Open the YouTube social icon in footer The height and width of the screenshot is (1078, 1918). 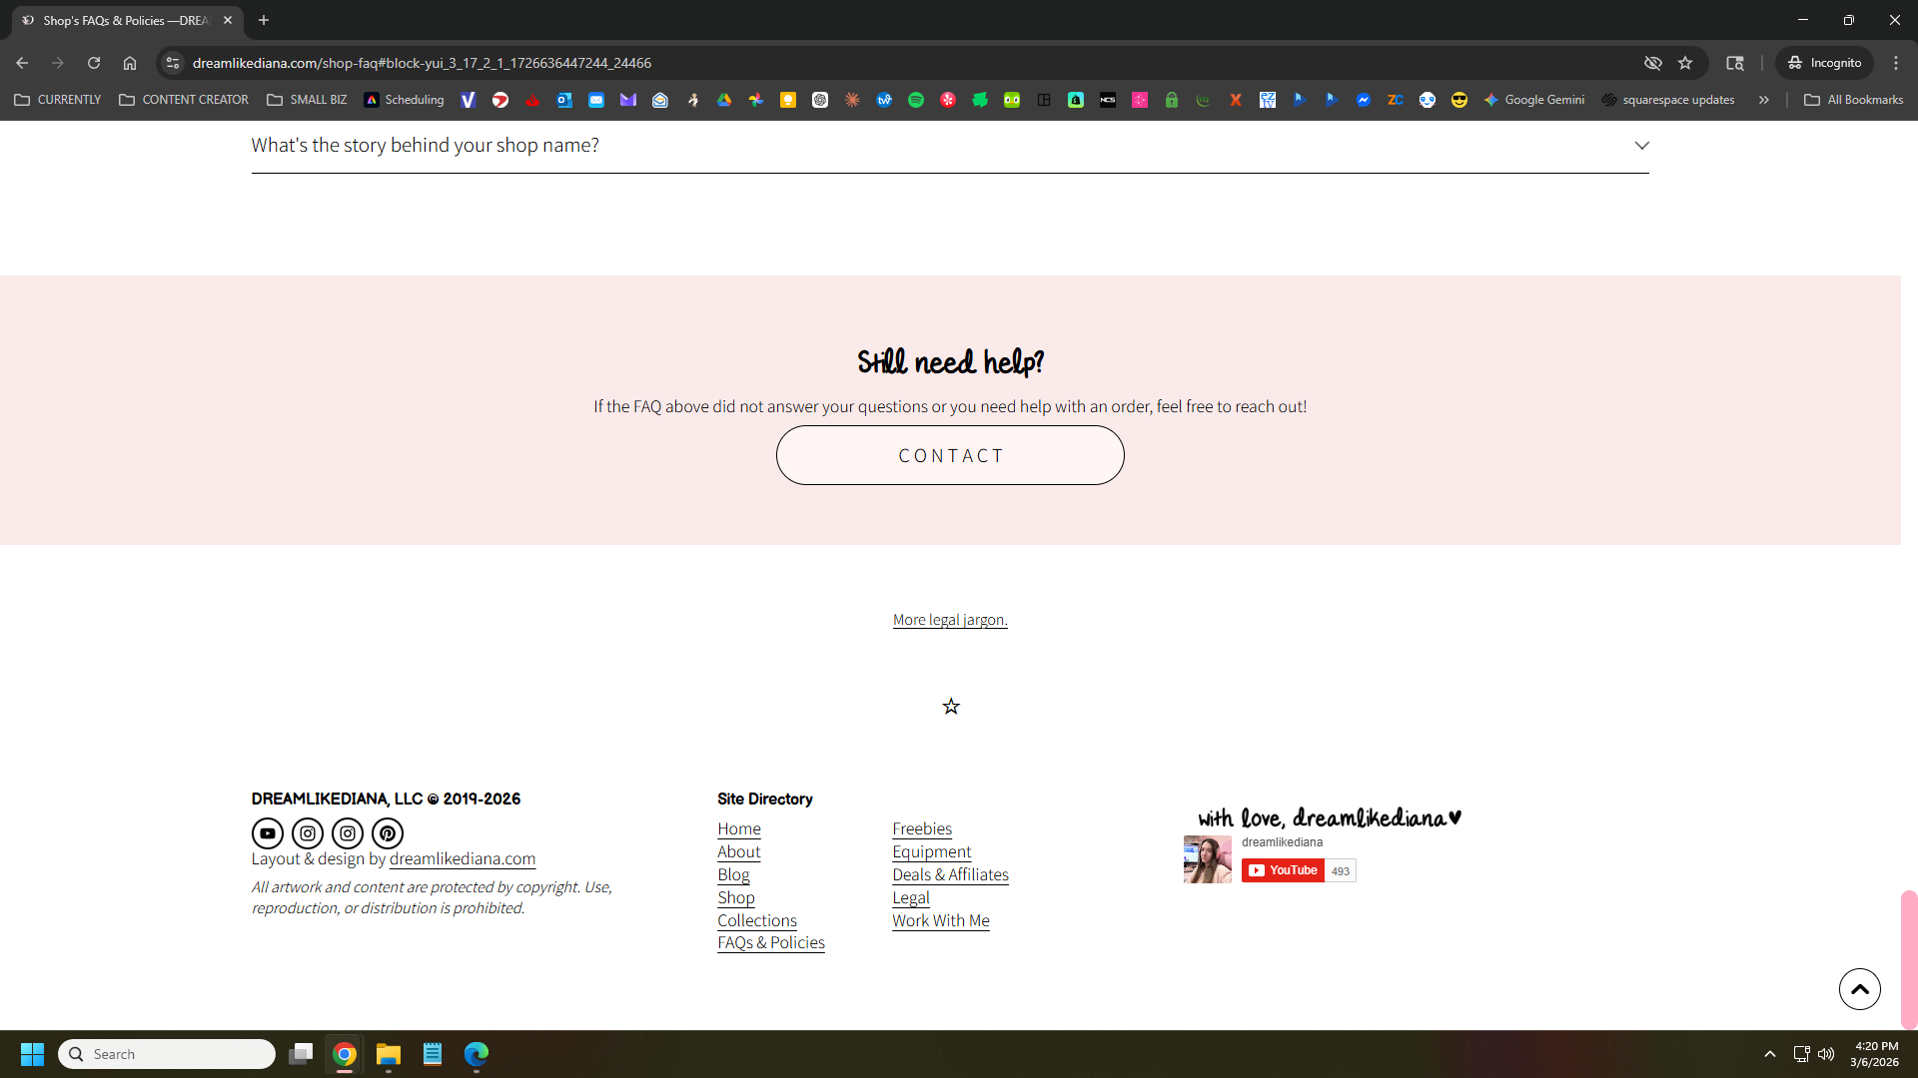pos(267,833)
